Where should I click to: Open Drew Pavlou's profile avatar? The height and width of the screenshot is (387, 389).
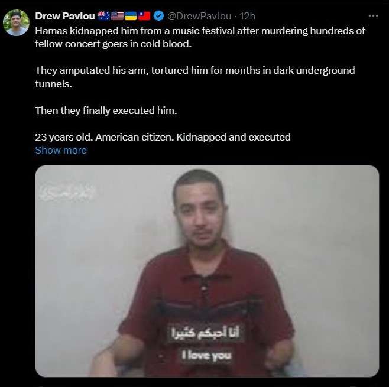tap(16, 23)
